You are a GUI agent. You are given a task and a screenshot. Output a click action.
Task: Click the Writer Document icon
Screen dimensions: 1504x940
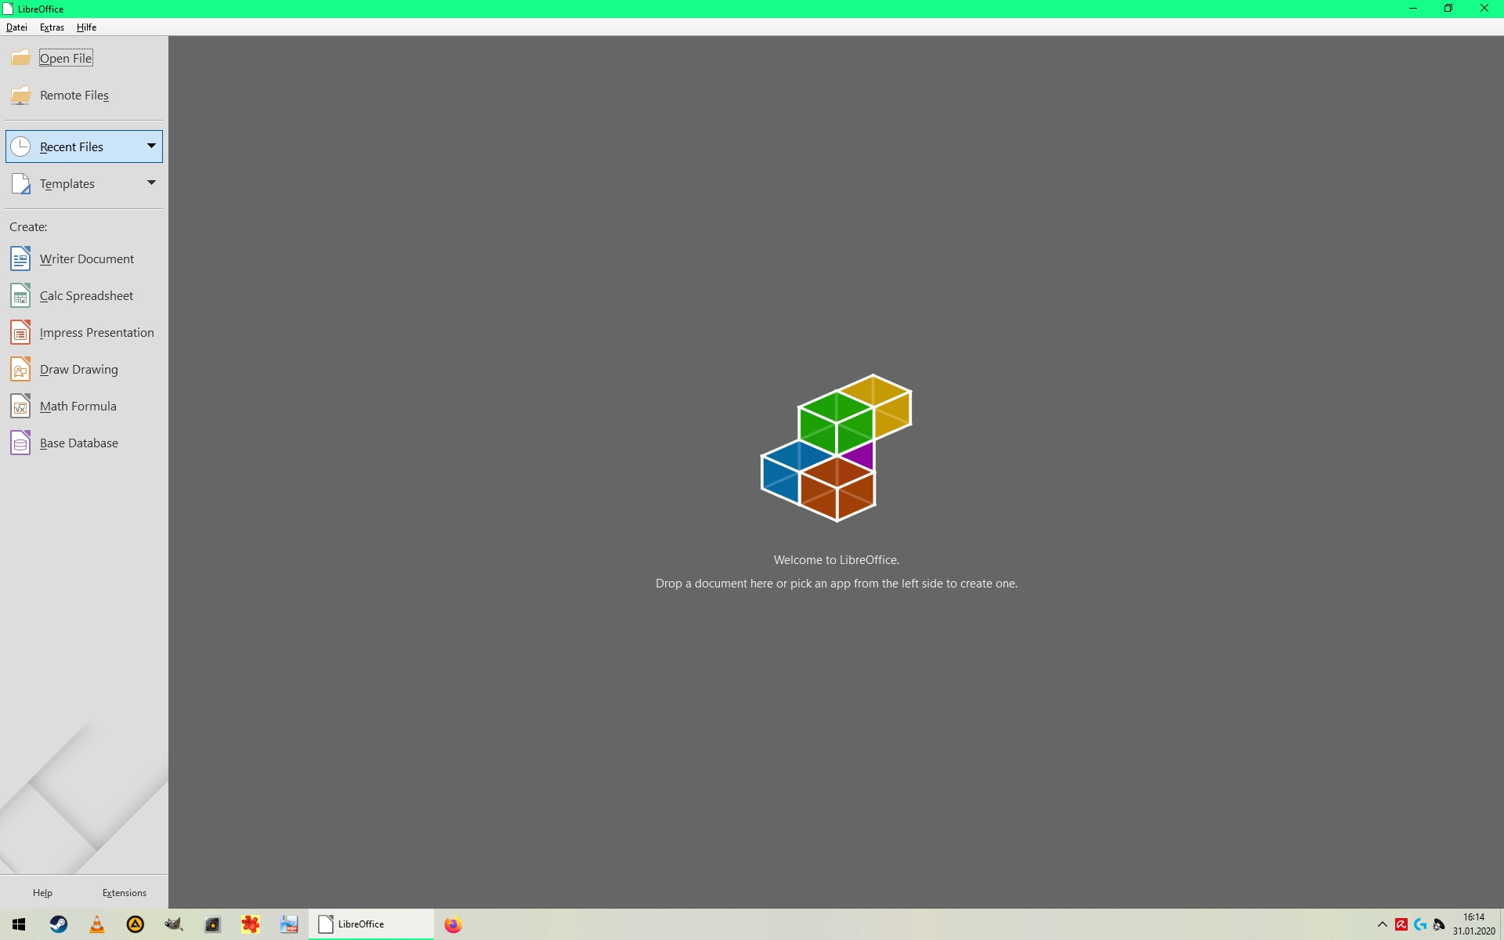coord(20,258)
